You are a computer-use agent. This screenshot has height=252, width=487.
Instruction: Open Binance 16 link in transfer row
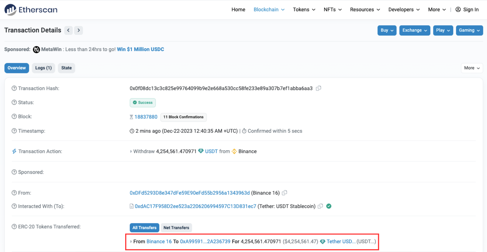pyautogui.click(x=159, y=241)
